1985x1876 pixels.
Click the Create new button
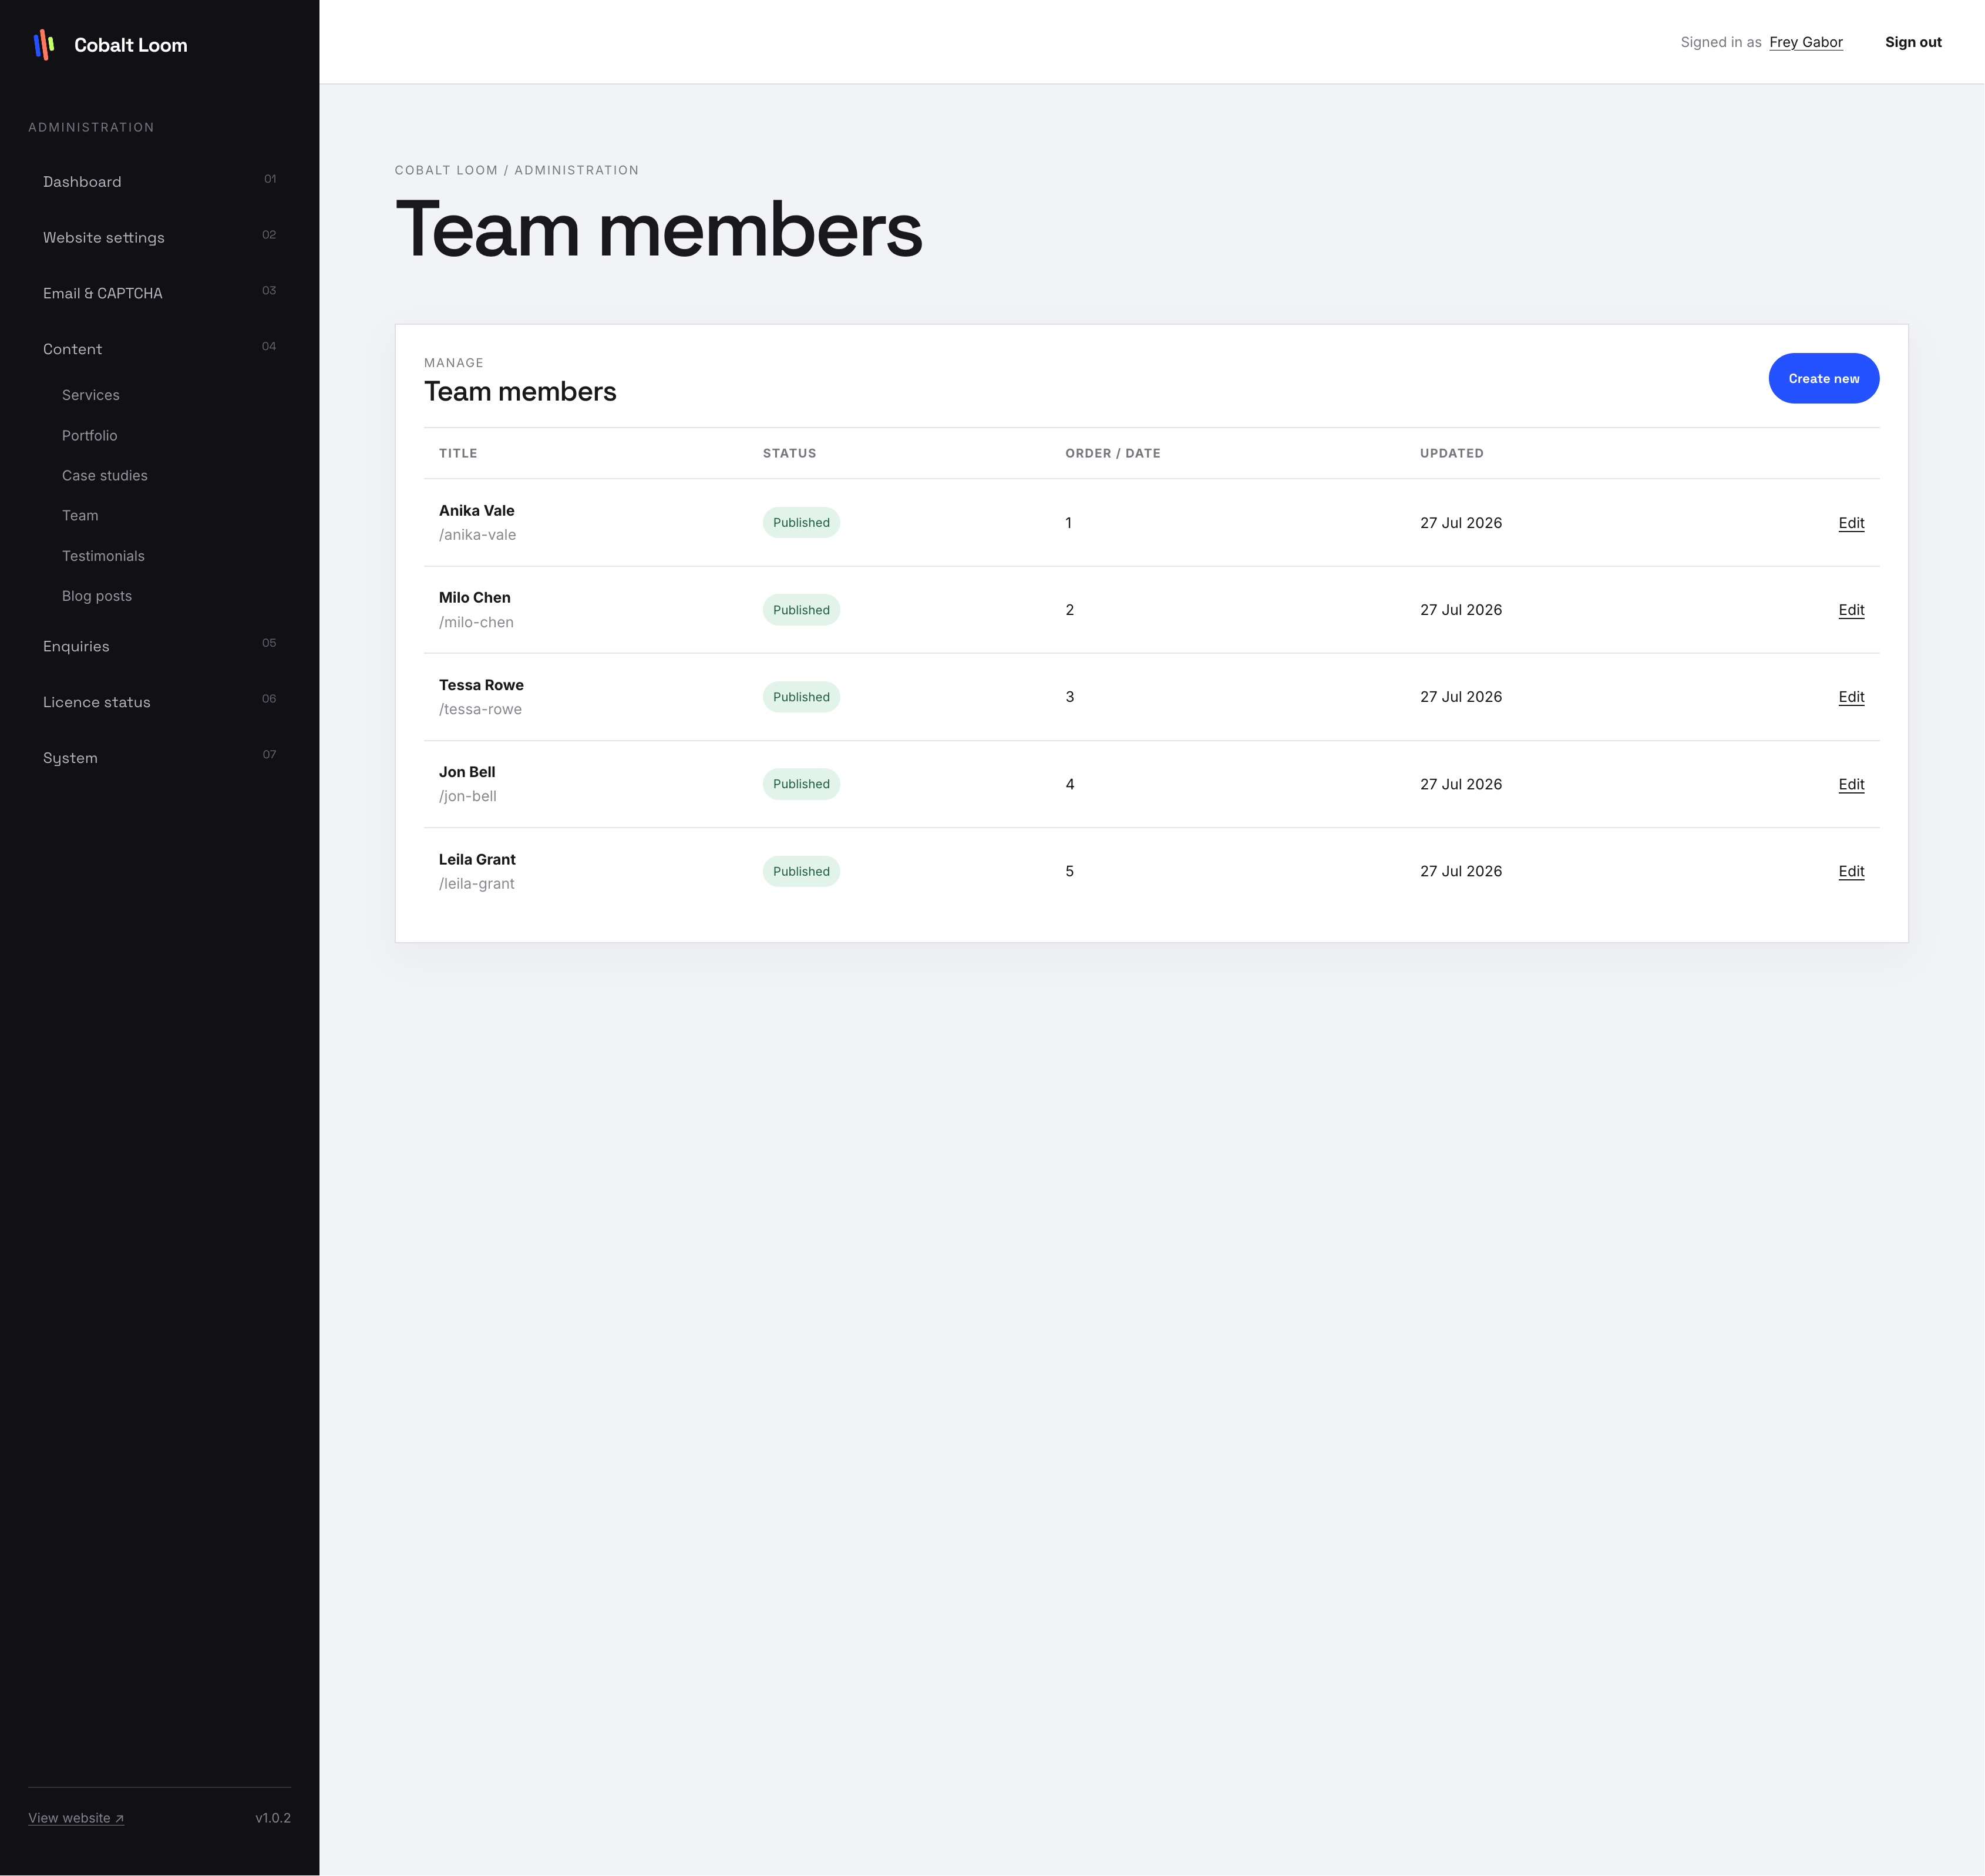tap(1823, 378)
